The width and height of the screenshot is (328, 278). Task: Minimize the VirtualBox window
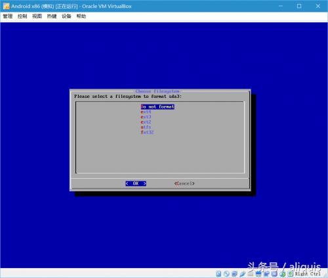281,6
